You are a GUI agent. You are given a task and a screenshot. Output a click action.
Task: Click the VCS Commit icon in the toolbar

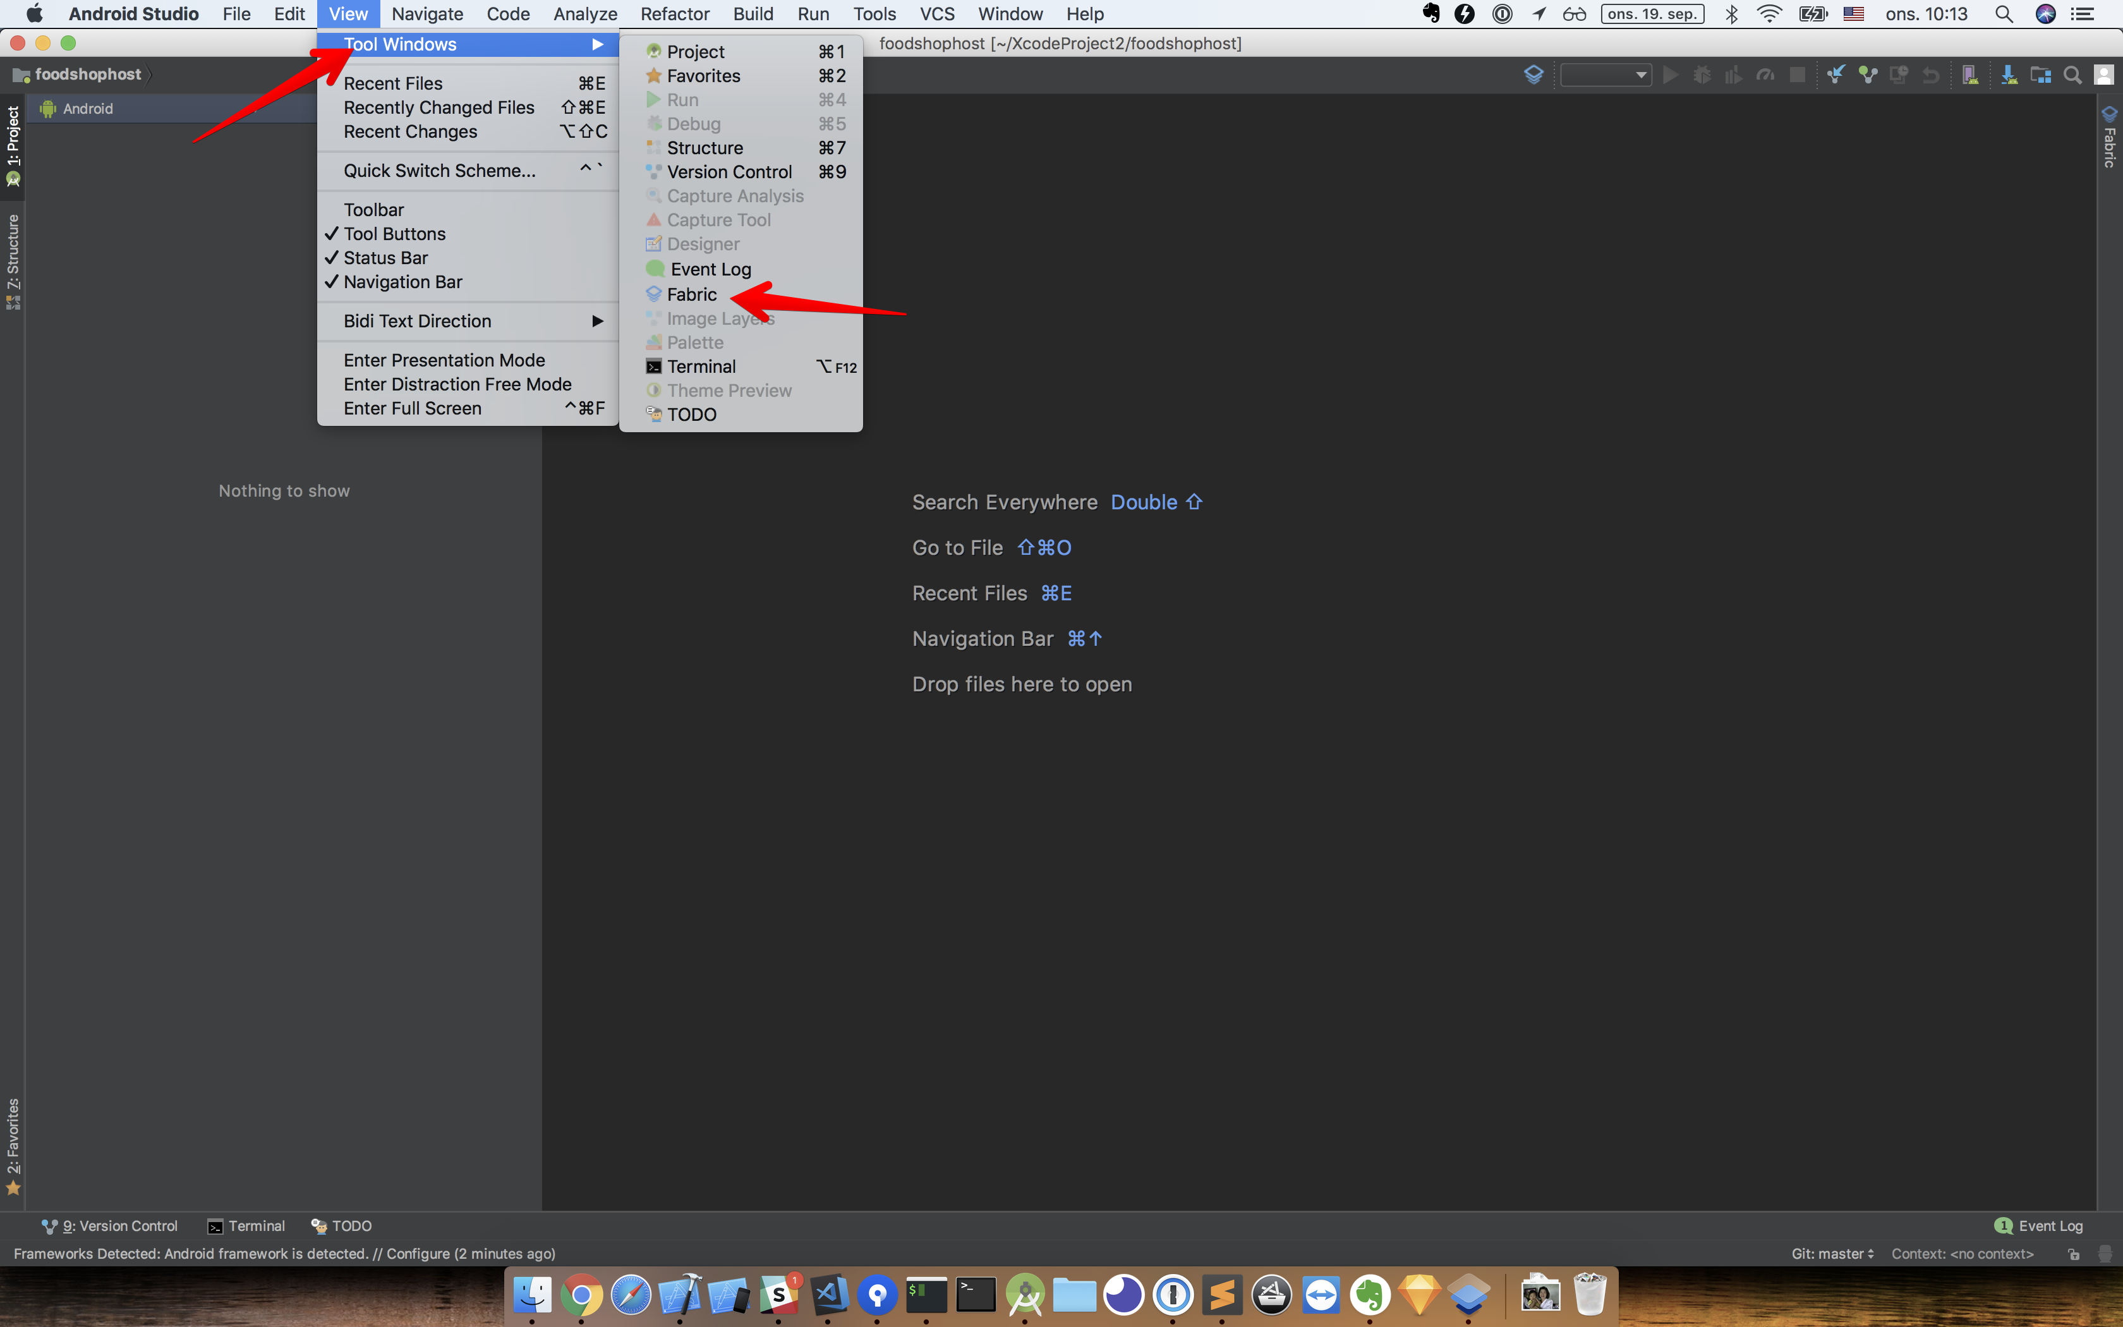click(x=1868, y=75)
